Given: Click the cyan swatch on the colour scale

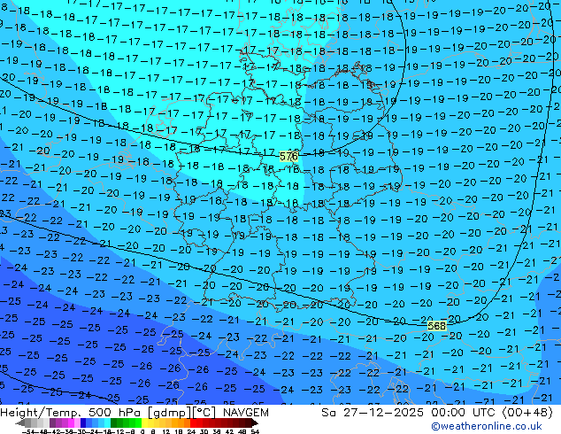Looking at the screenshot, I should pyautogui.click(x=108, y=423).
